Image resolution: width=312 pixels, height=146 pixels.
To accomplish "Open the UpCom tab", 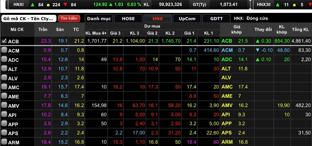I will tap(187, 18).
